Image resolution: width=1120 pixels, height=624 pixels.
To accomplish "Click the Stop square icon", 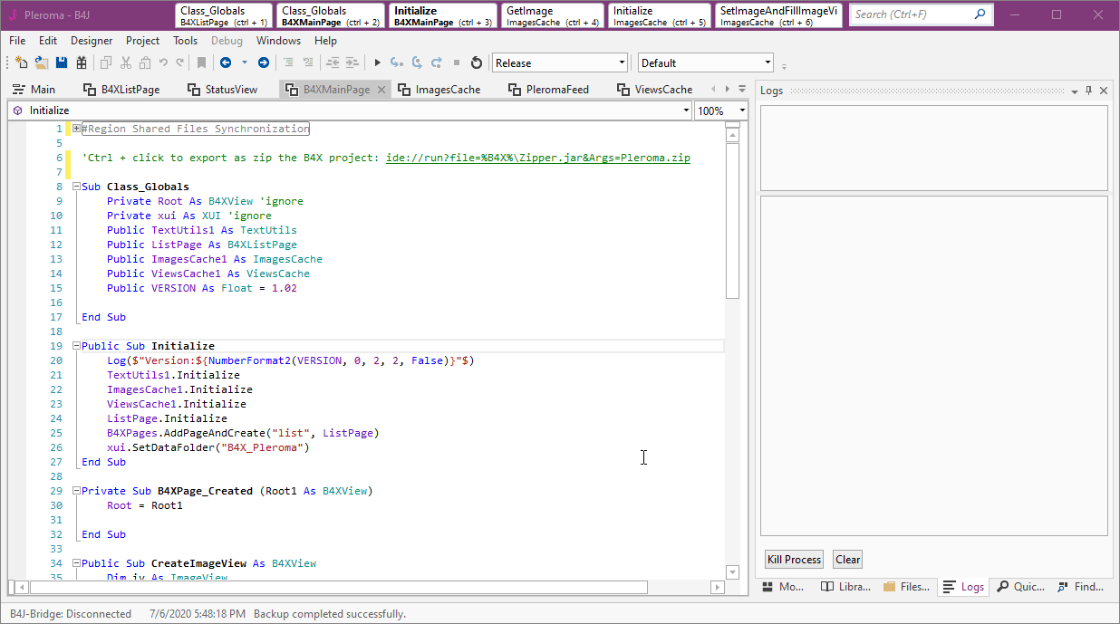I will pos(457,62).
